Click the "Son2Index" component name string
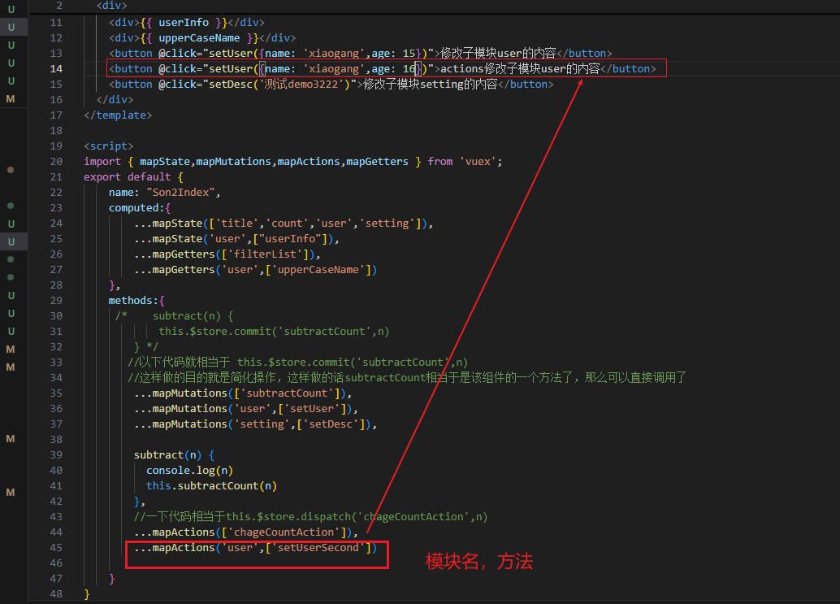Viewport: 840px width, 604px height. tap(180, 193)
